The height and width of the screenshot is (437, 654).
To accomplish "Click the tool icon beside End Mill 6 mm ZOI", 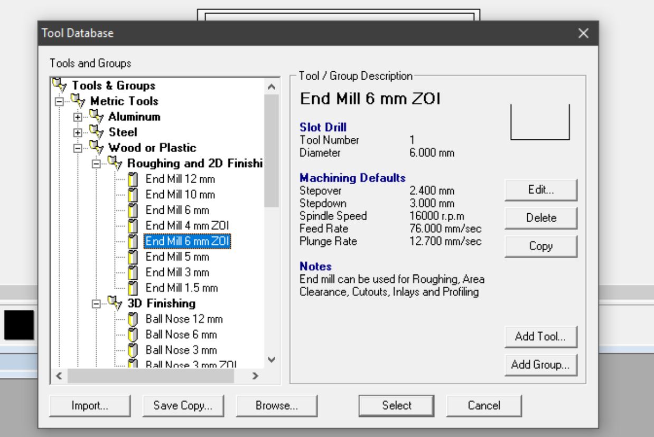I will pos(133,241).
